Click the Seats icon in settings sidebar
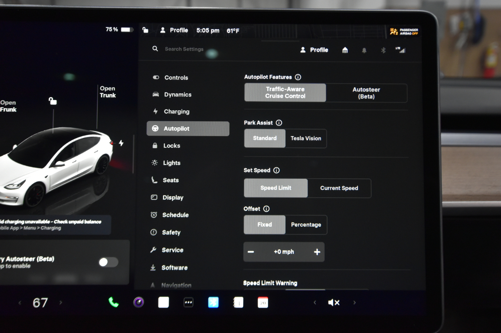Screen dimensions: 501x333 [x=155, y=180]
